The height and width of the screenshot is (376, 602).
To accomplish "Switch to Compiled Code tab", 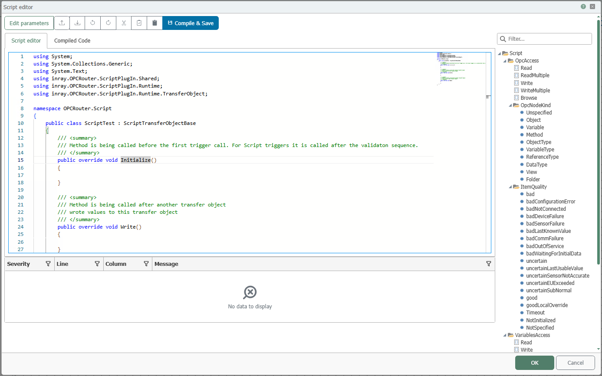I will tap(72, 41).
